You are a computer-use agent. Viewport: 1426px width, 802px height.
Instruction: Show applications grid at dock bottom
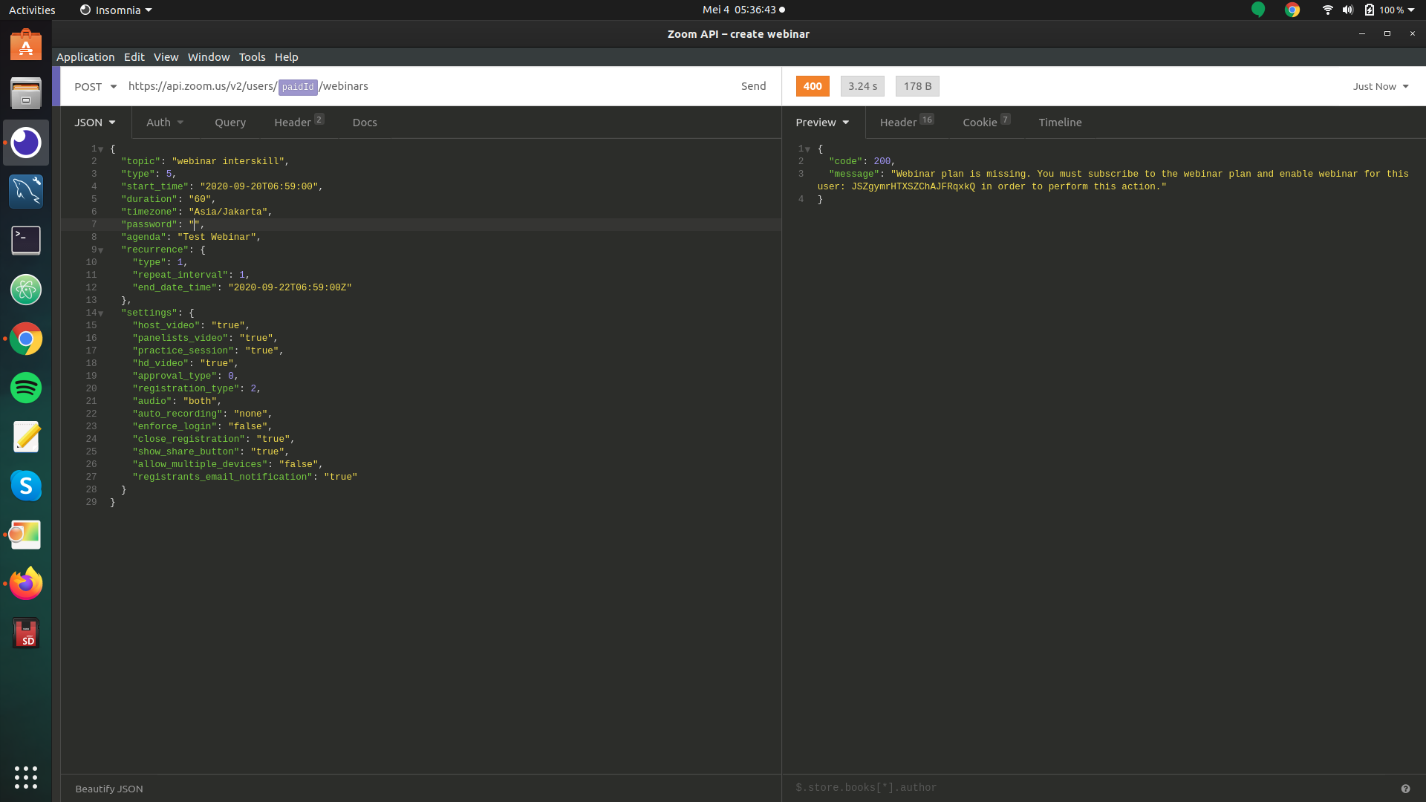tap(26, 777)
